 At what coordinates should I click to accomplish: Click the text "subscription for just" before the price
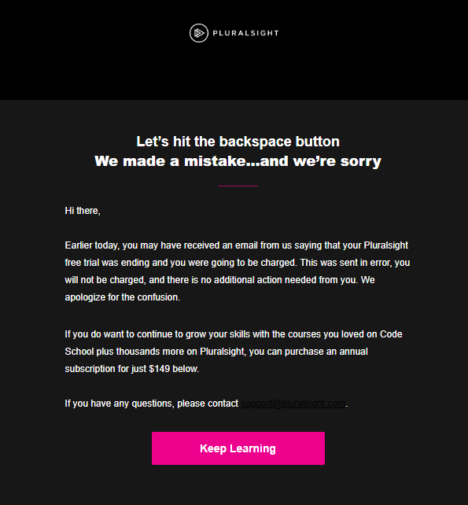[105, 369]
